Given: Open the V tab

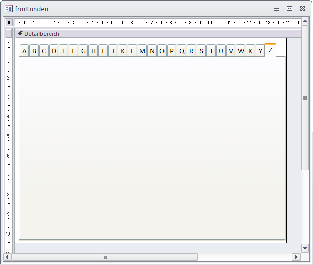Looking at the screenshot, I should point(231,51).
